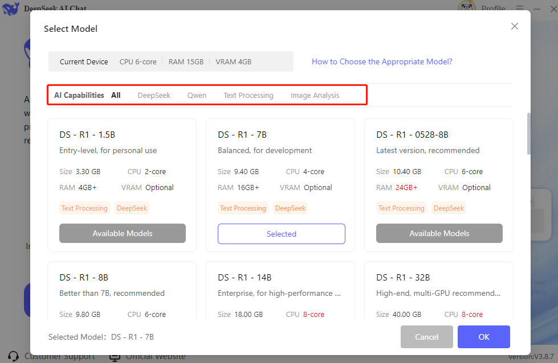Click the VRAM 4GB device spec

(234, 62)
